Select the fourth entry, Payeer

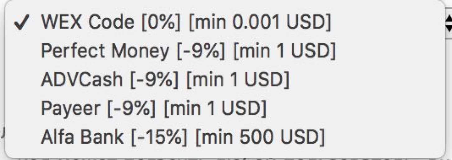(153, 108)
